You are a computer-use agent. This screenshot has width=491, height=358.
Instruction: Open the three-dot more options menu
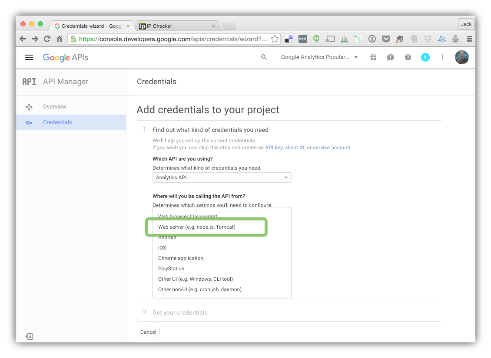click(442, 57)
